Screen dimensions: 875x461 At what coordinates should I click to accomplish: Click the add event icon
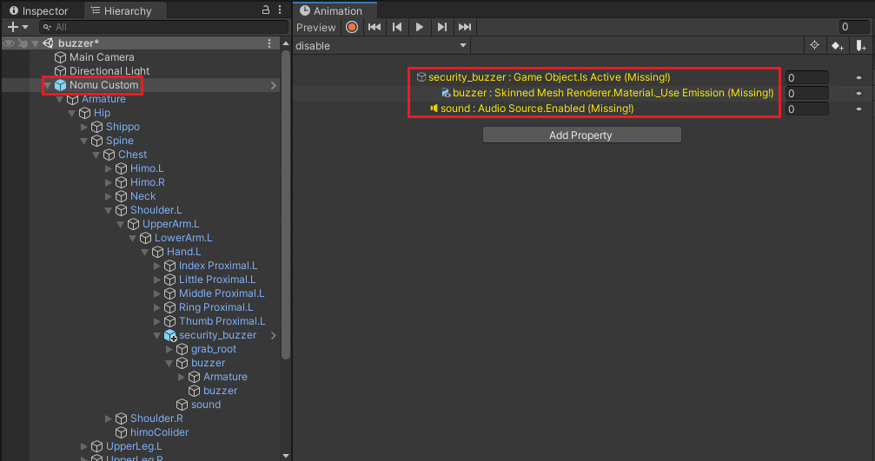point(861,46)
